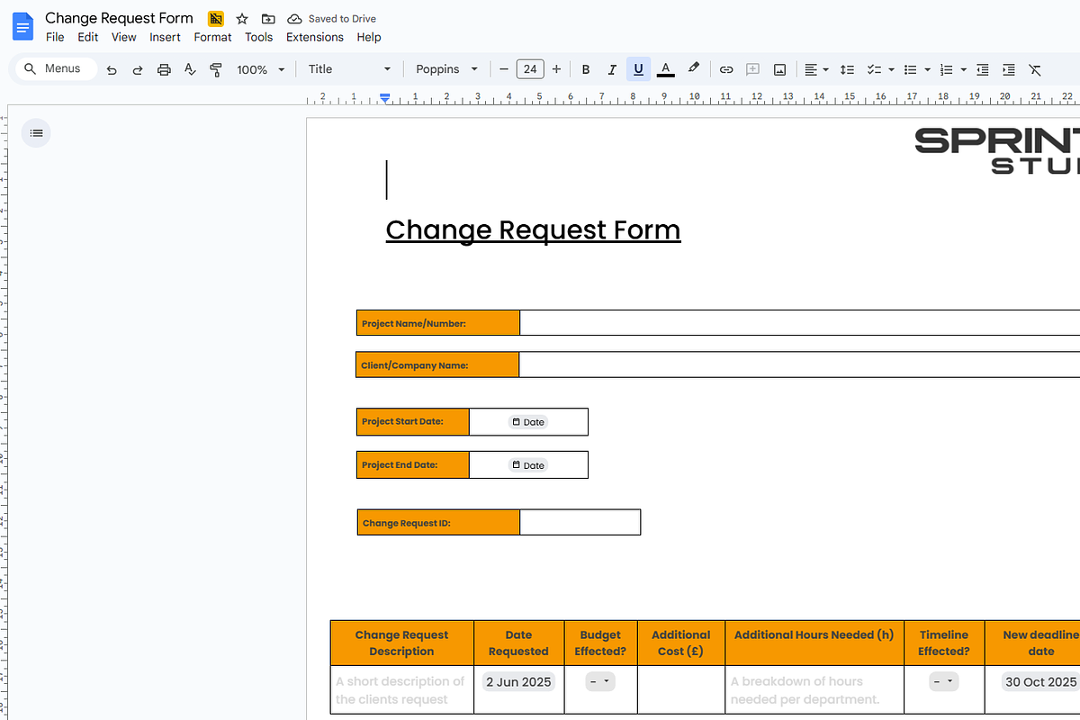The image size is (1080, 720).
Task: Run spelling and grammar check
Action: [x=190, y=69]
